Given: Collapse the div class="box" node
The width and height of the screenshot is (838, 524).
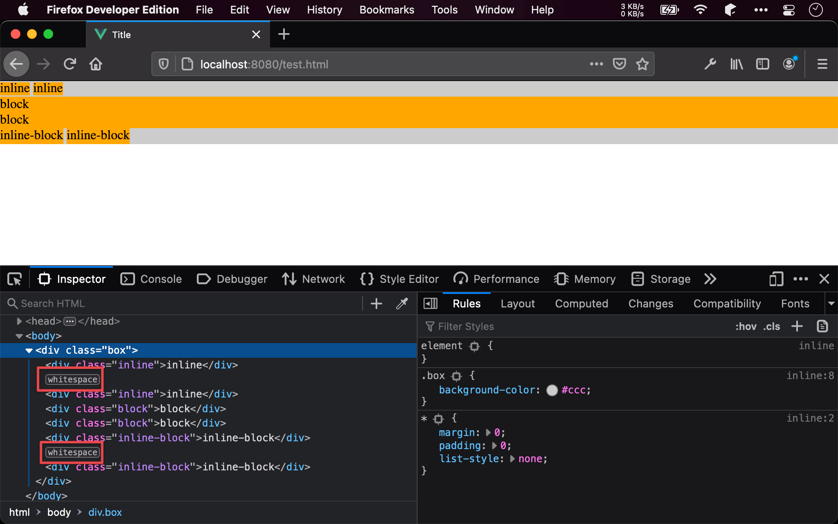Looking at the screenshot, I should coord(29,350).
